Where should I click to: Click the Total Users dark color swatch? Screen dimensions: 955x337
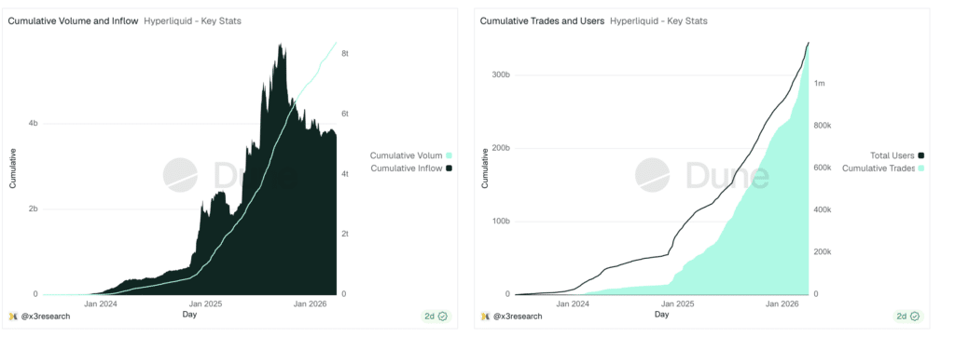coord(920,155)
